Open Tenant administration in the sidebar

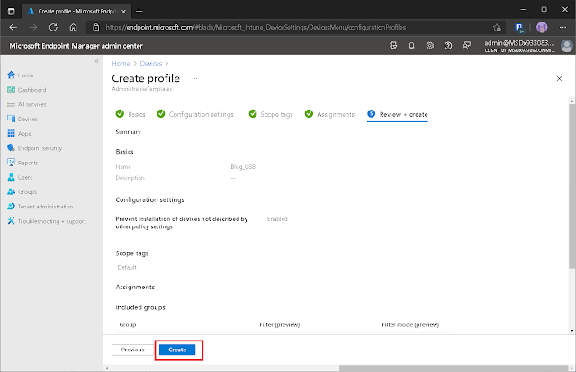40,207
